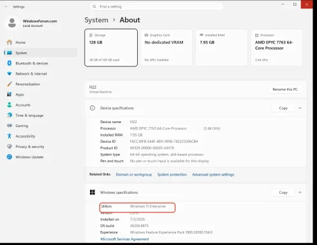The image size is (317, 245).
Task: Click the Accessibility figure icon
Action: pyautogui.click(x=10, y=136)
